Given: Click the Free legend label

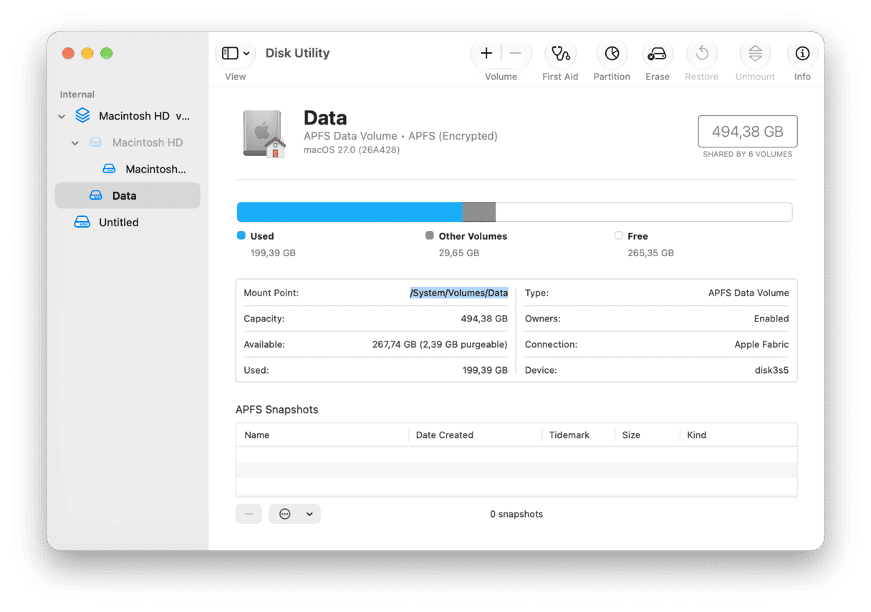Looking at the screenshot, I should pos(637,236).
